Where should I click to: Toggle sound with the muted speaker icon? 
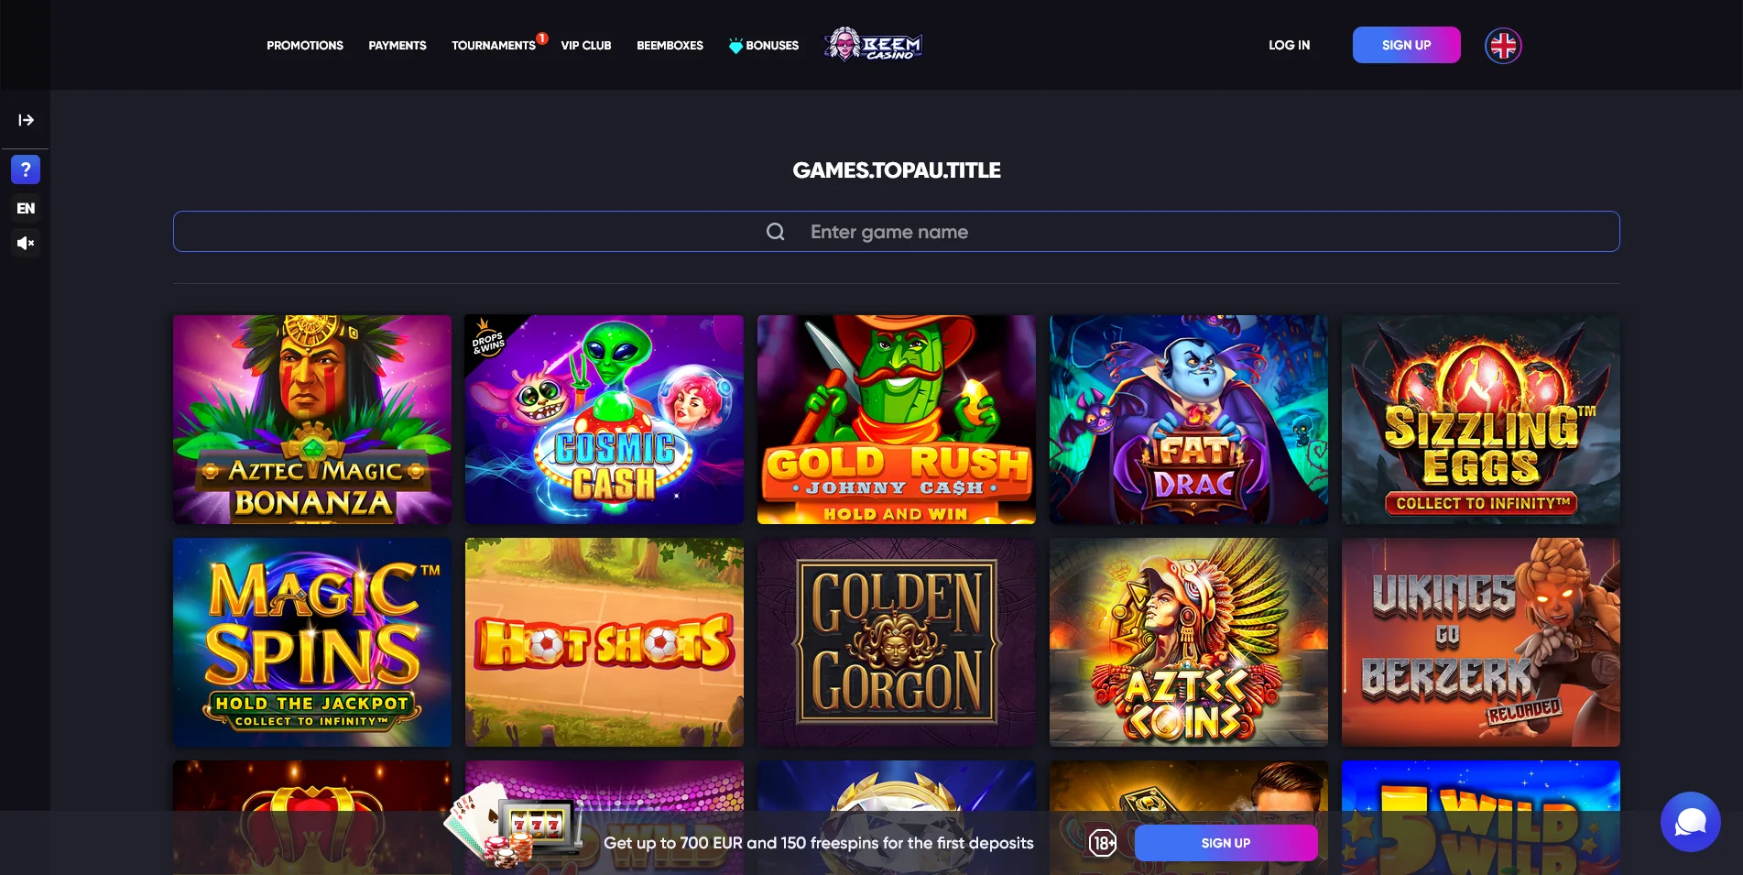pos(26,243)
